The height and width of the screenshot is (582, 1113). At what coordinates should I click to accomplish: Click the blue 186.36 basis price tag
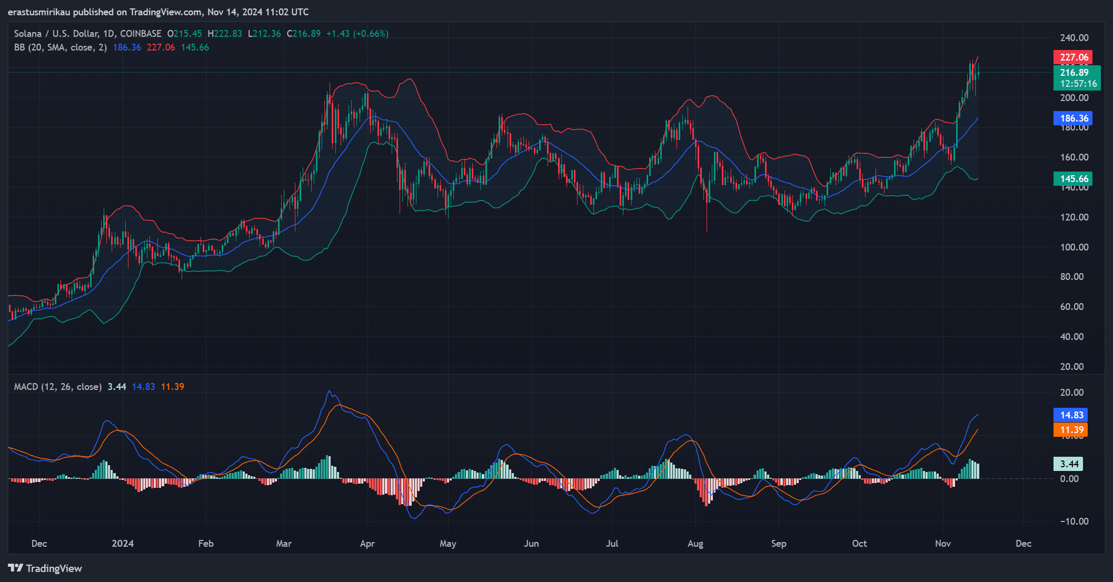tap(1073, 118)
